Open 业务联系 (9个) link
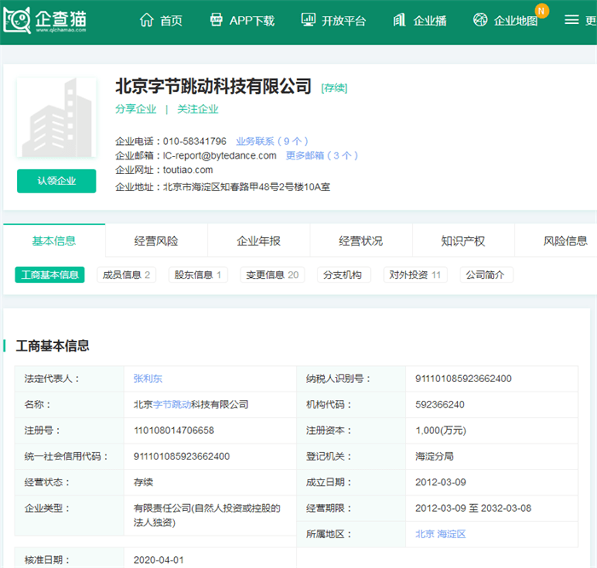 [x=272, y=142]
